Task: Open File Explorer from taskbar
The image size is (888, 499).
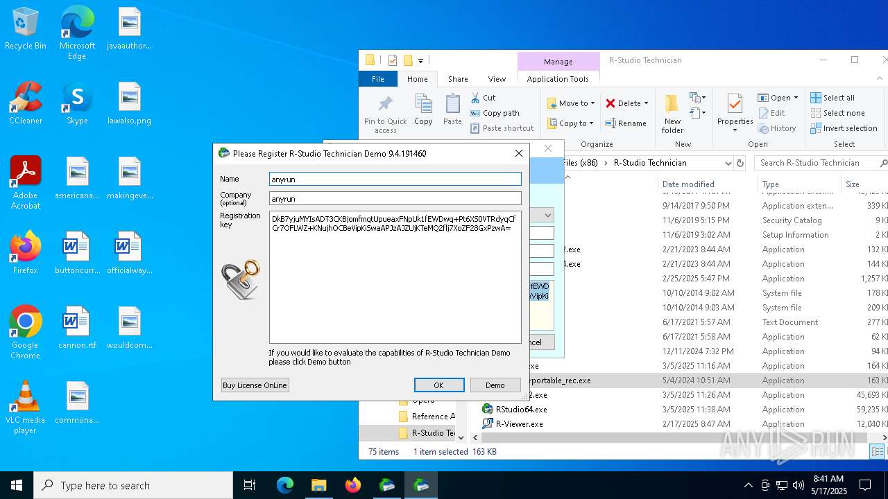Action: 319,485
